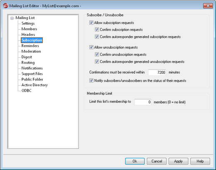Screen dimensions: 216x170
Task: Open the Digest settings page
Action: (x=27, y=57)
